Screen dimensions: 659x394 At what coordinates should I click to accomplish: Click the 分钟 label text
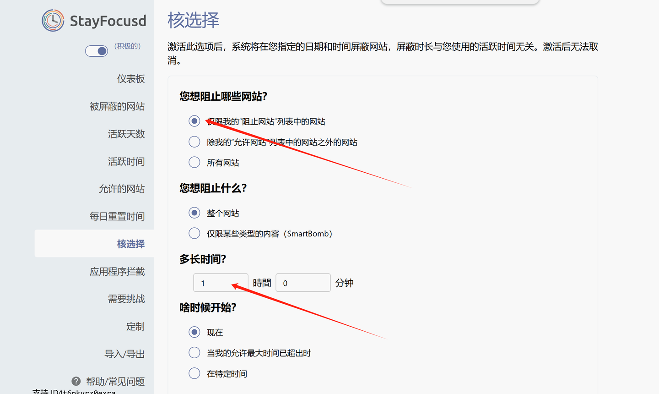344,283
